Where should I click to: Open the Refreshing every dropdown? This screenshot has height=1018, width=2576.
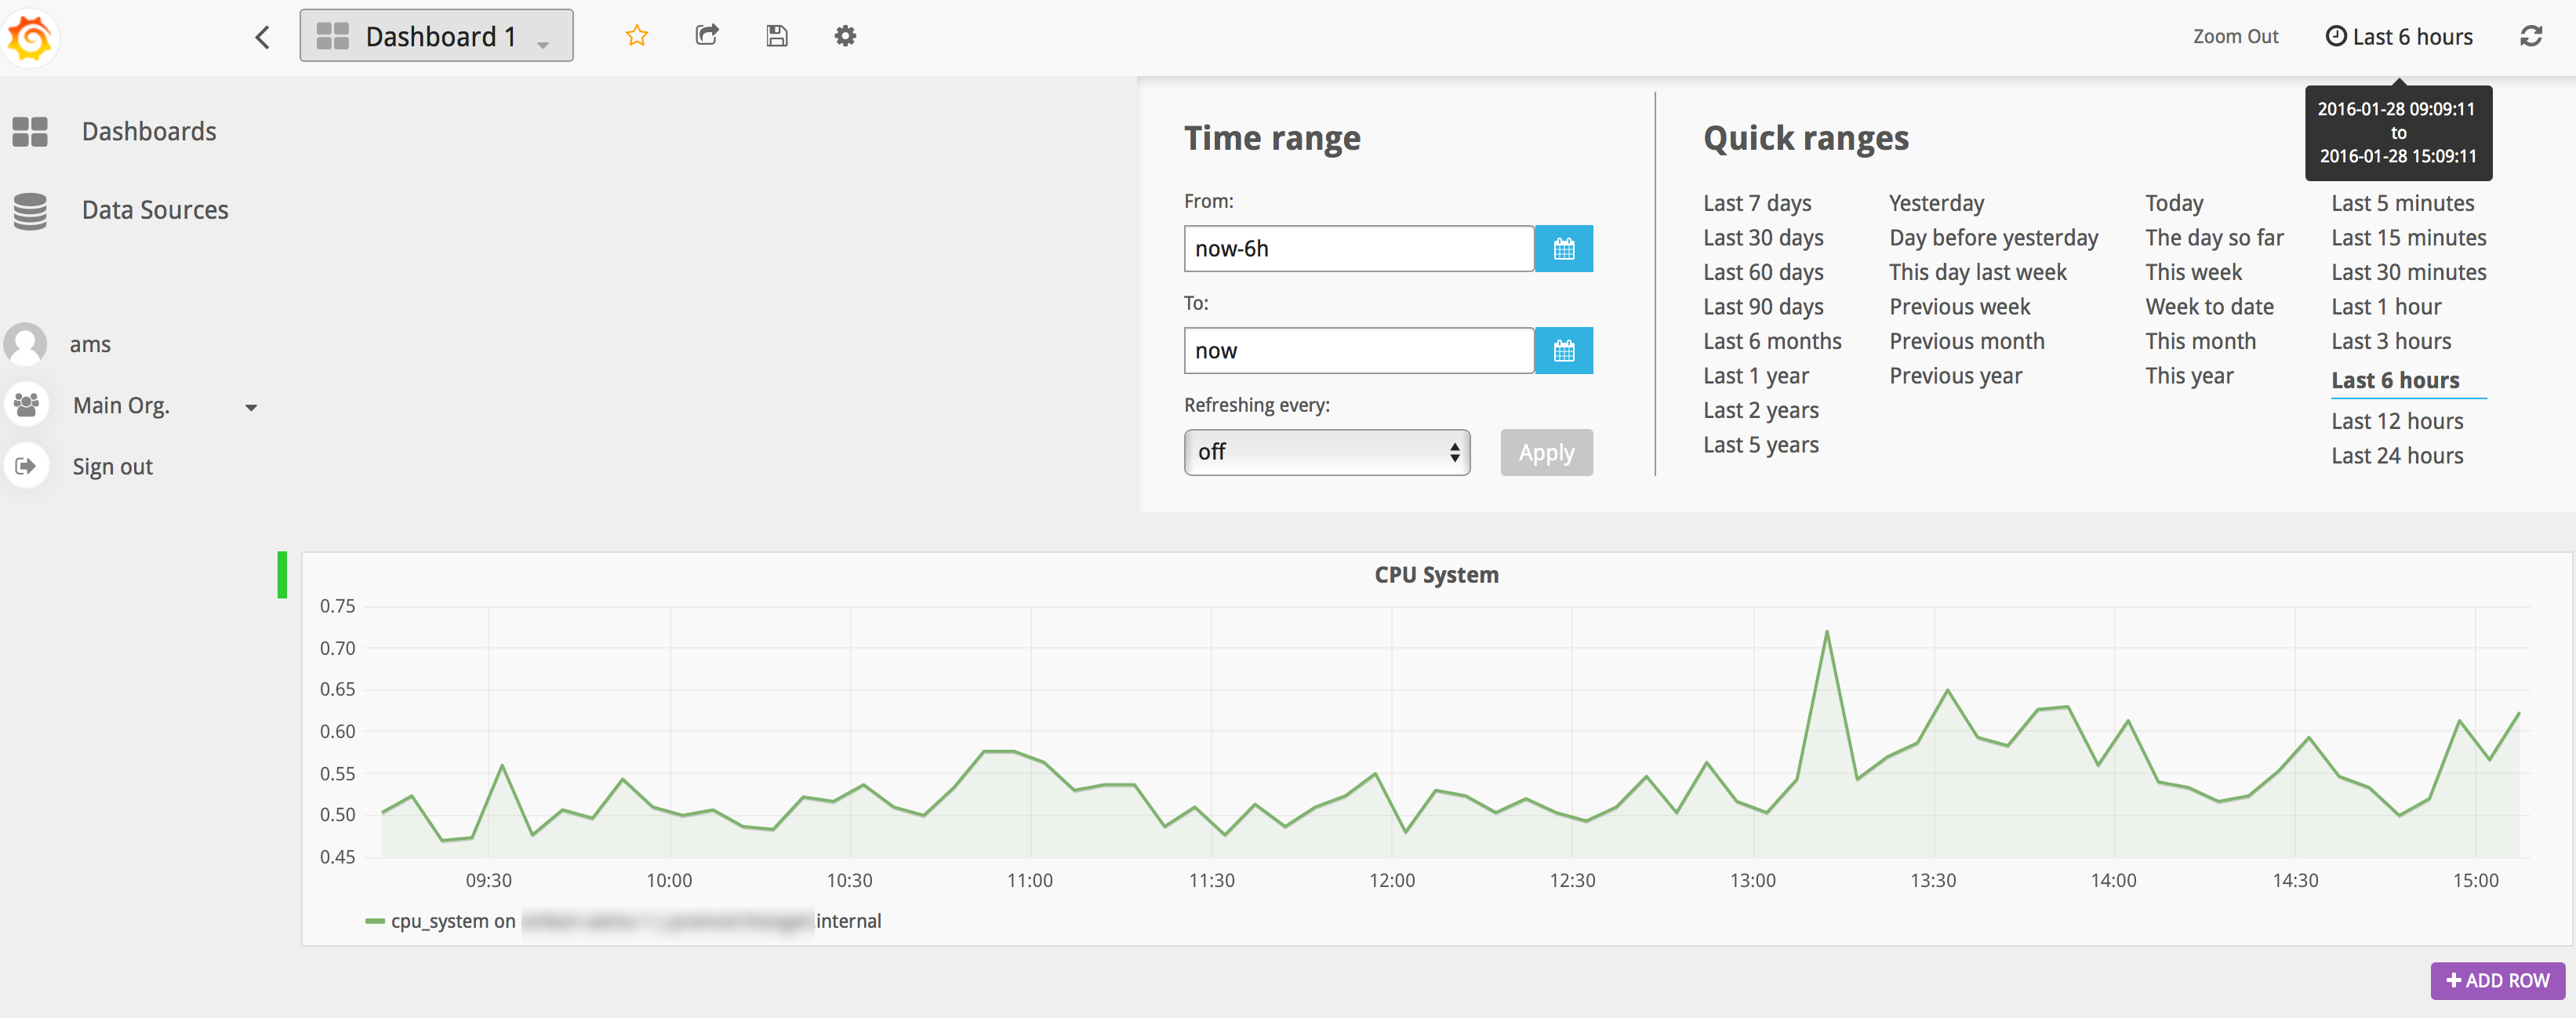pos(1326,452)
